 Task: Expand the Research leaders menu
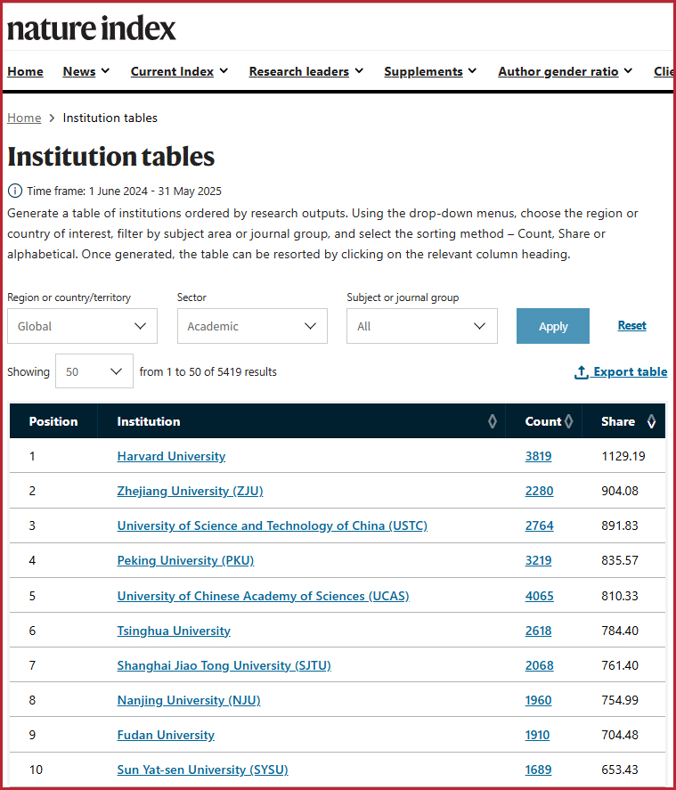tap(306, 71)
